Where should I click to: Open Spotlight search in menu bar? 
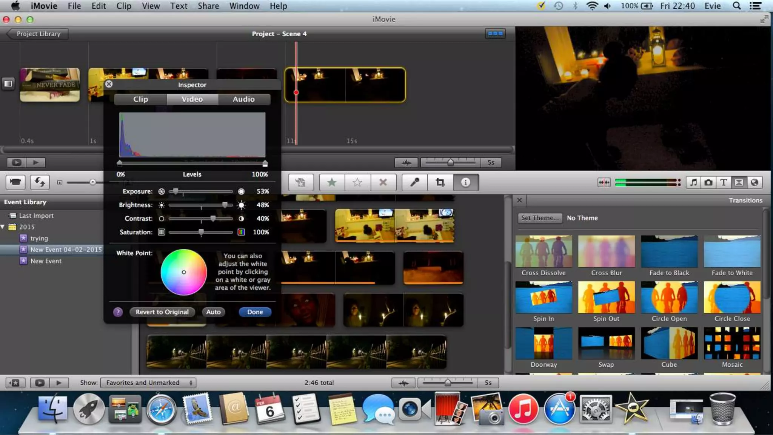(736, 6)
